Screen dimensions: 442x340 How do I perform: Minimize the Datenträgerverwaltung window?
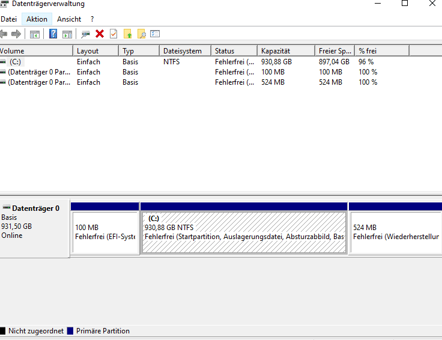coord(378,4)
